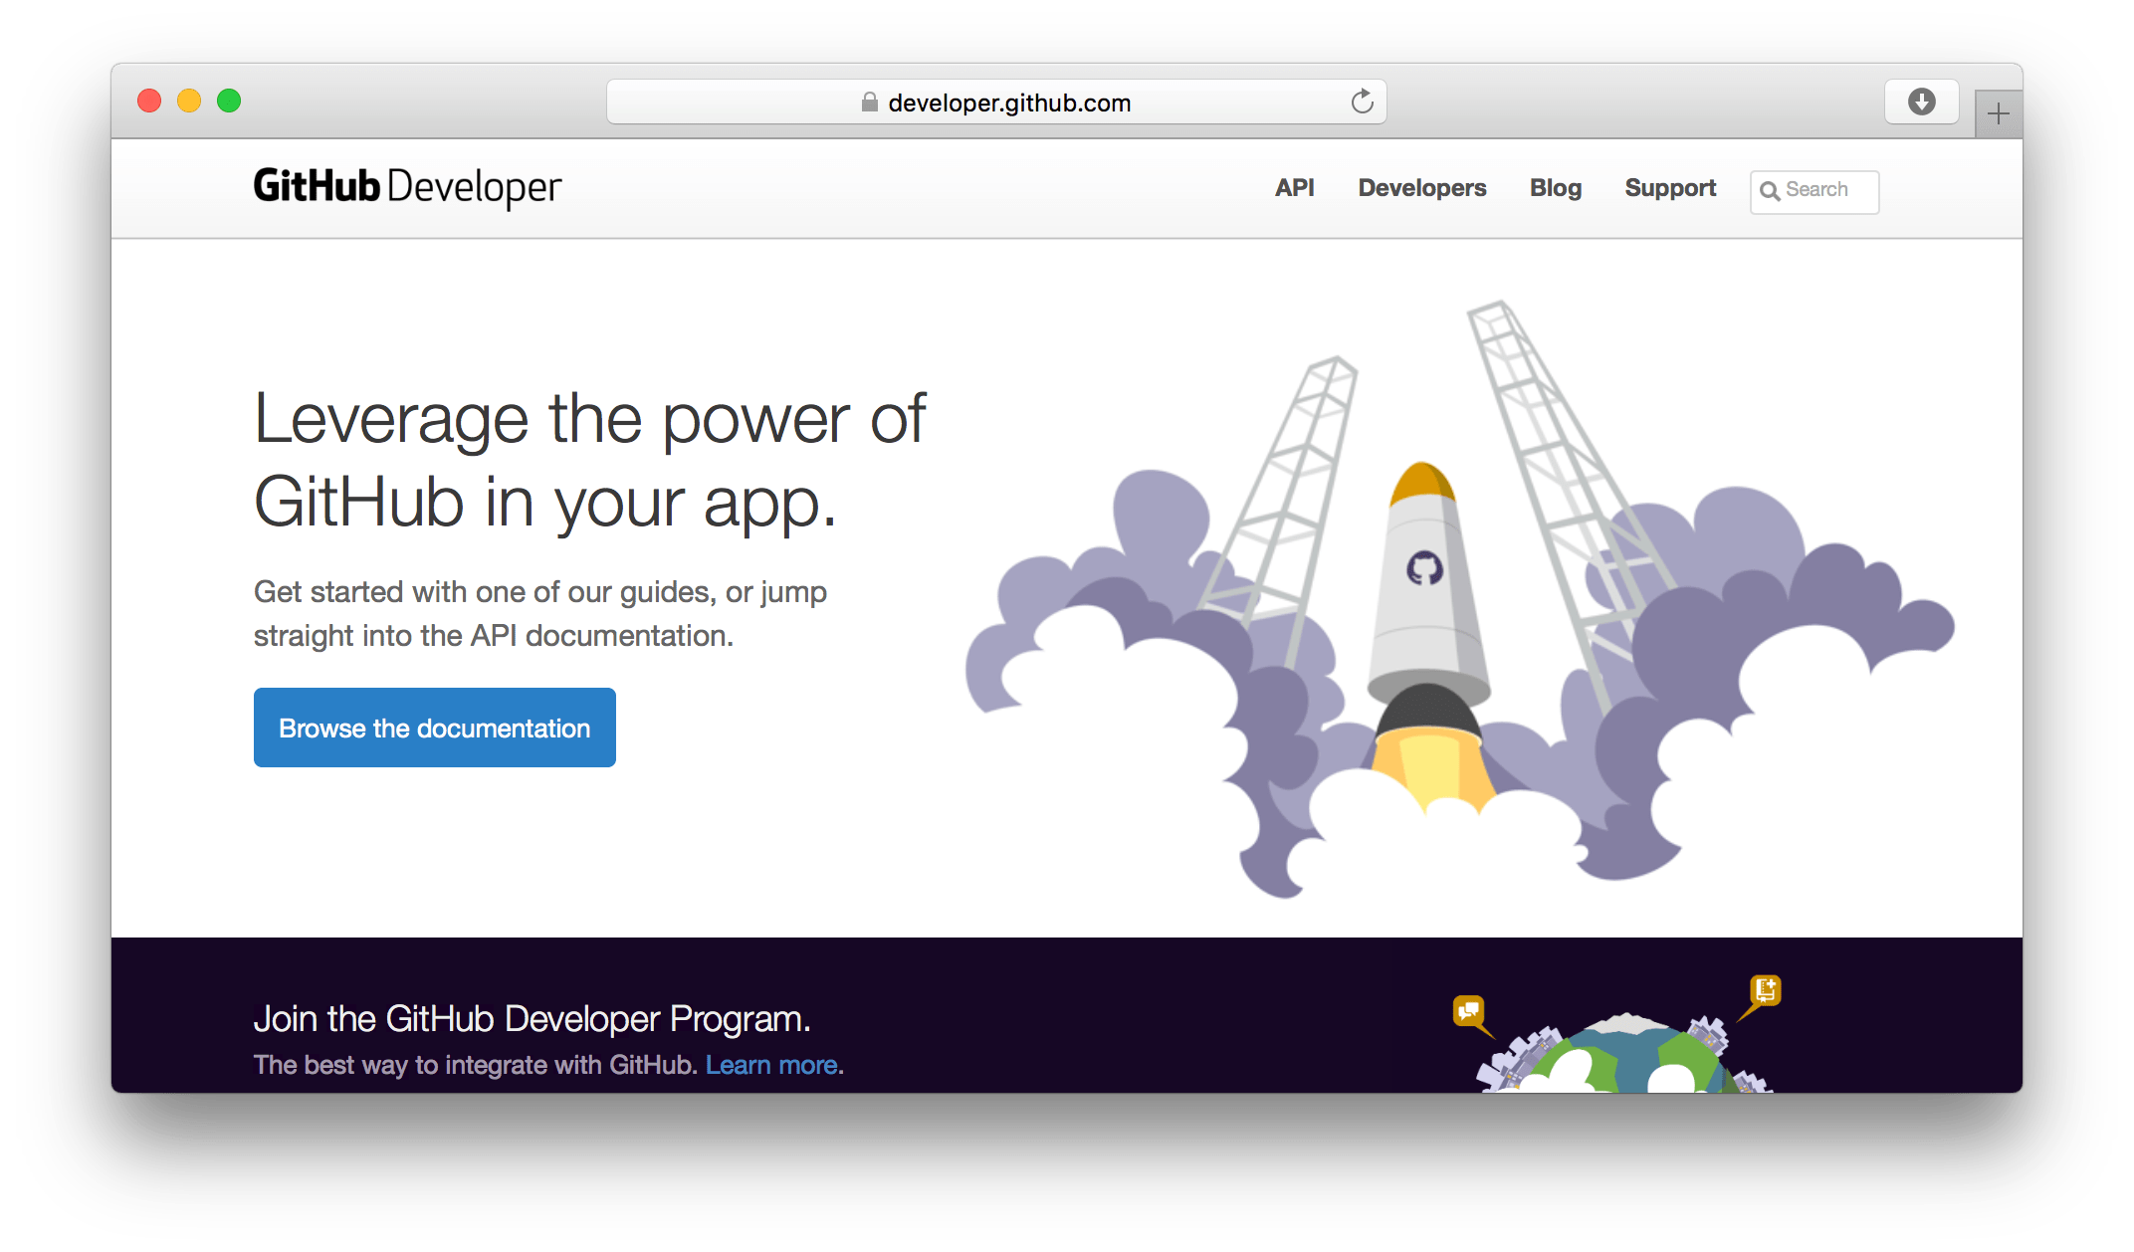Minimize the window with the yellow button
Viewport: 2134px width, 1252px height.
(x=189, y=101)
